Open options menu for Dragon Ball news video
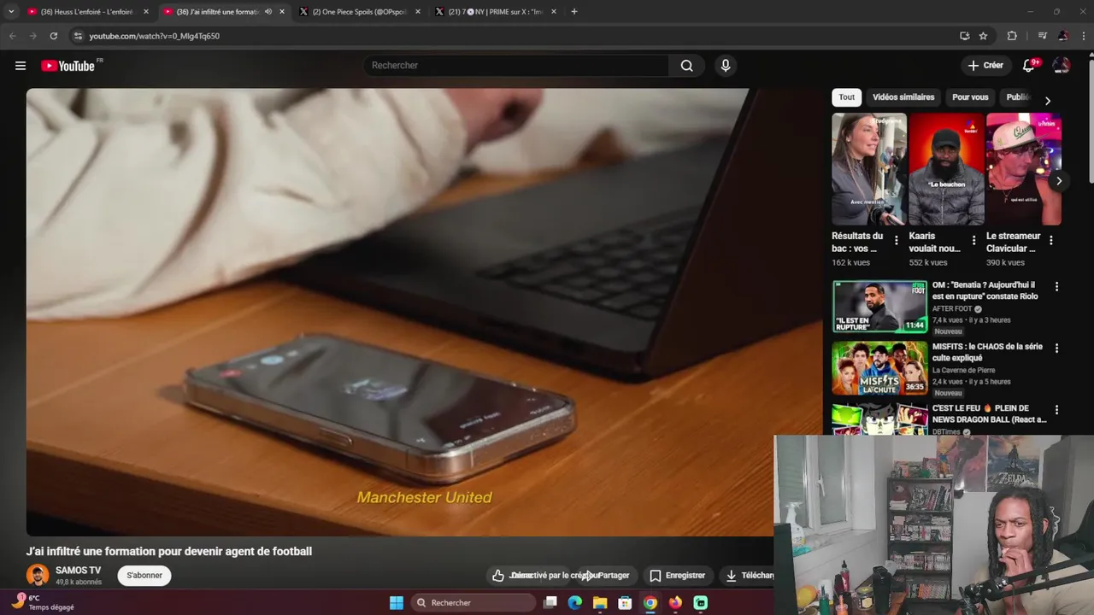This screenshot has height=615, width=1094. point(1056,410)
